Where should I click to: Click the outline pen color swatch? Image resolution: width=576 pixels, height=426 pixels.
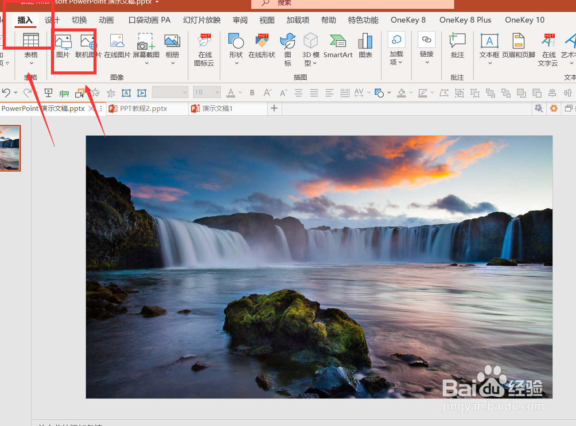[x=423, y=93]
